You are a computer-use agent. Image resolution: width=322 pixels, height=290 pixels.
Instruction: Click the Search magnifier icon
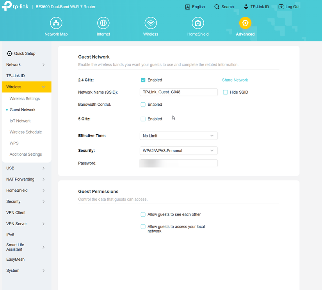[x=217, y=7]
